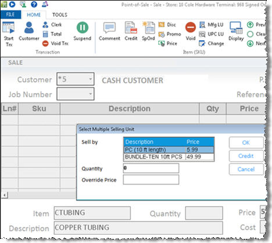Focus the Override Price field

tap(151, 180)
